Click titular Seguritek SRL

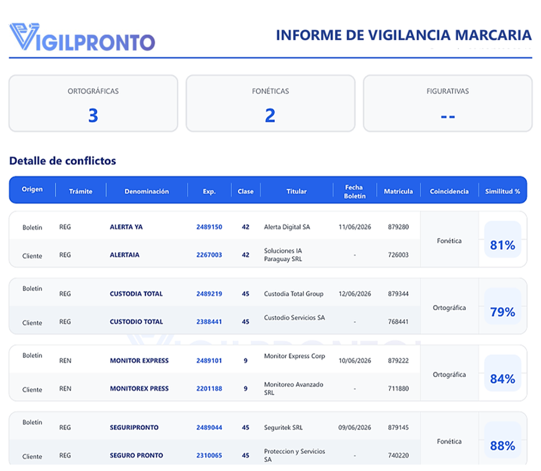(283, 428)
